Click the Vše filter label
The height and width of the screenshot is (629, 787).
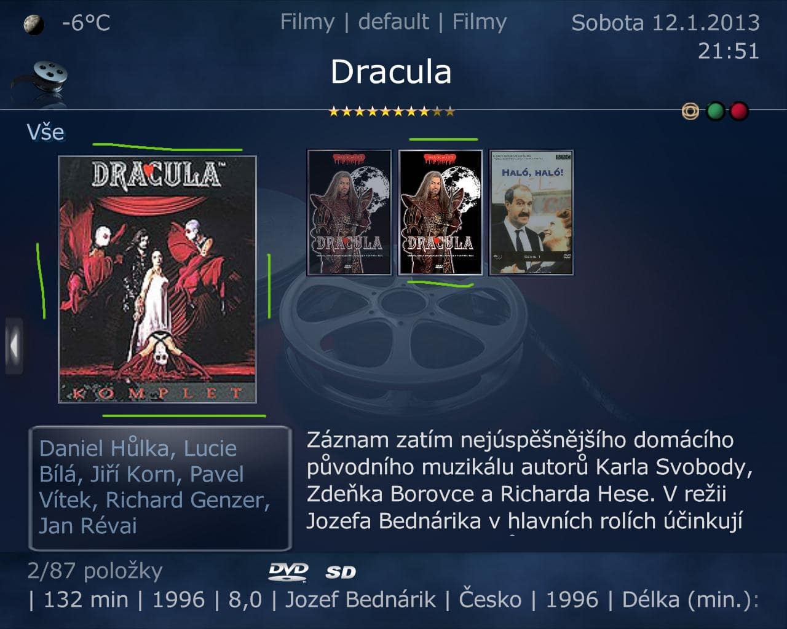[x=45, y=132]
